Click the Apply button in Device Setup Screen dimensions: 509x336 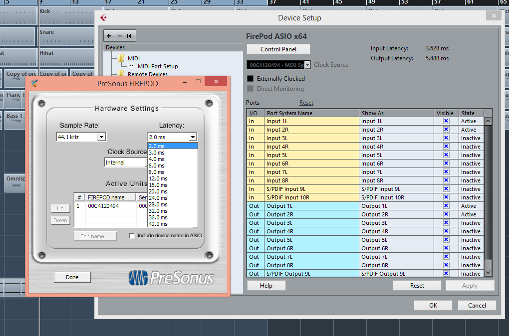pos(470,286)
